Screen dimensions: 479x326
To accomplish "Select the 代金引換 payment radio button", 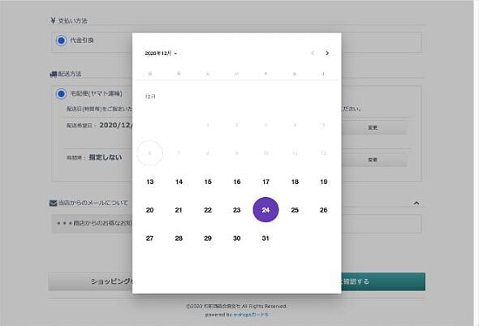I will click(61, 41).
